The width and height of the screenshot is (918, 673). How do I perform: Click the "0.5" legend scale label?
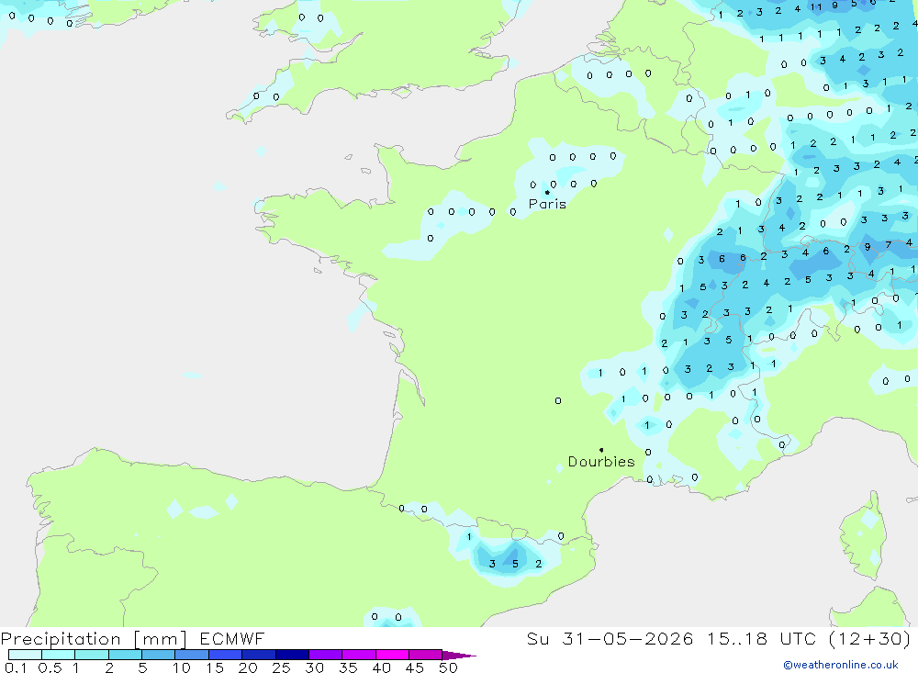pyautogui.click(x=50, y=667)
